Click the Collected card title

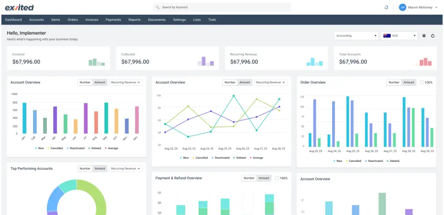128,54
